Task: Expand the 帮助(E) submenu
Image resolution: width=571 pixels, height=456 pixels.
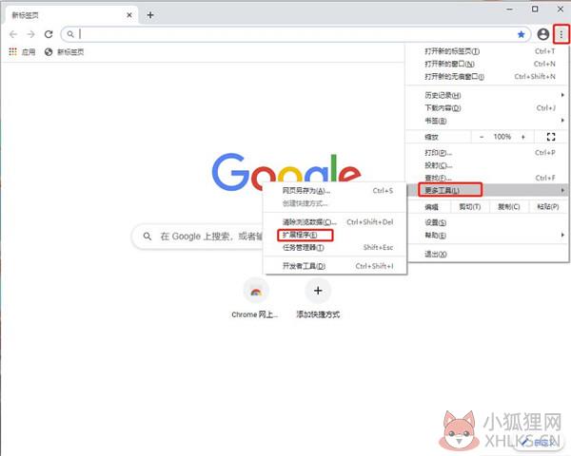Action: pos(487,236)
